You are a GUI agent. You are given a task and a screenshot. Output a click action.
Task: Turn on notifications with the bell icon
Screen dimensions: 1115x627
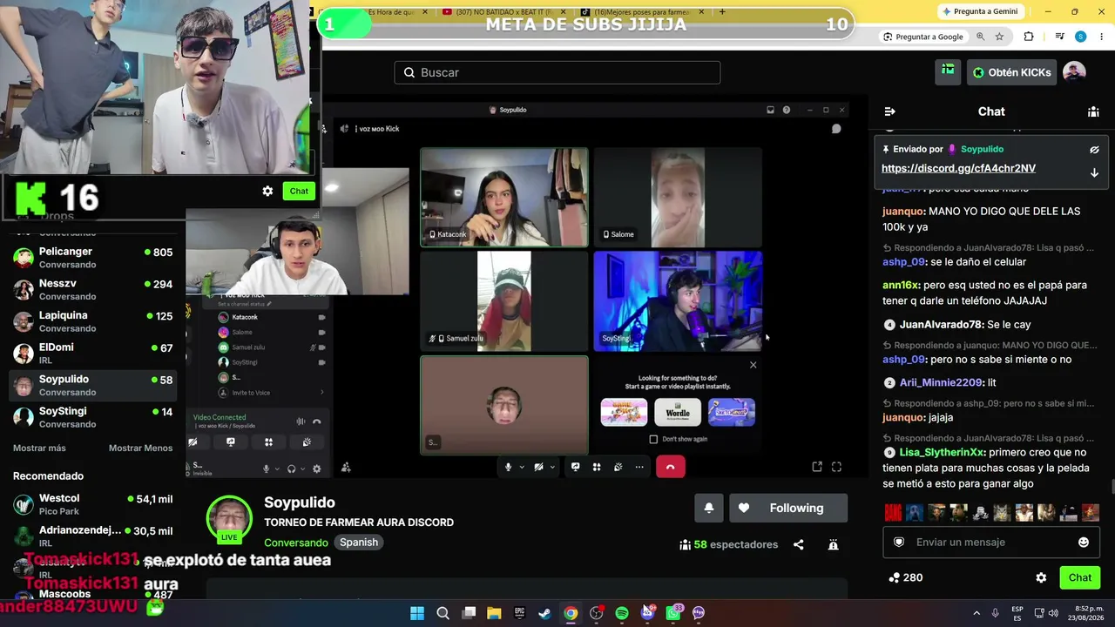pyautogui.click(x=709, y=509)
